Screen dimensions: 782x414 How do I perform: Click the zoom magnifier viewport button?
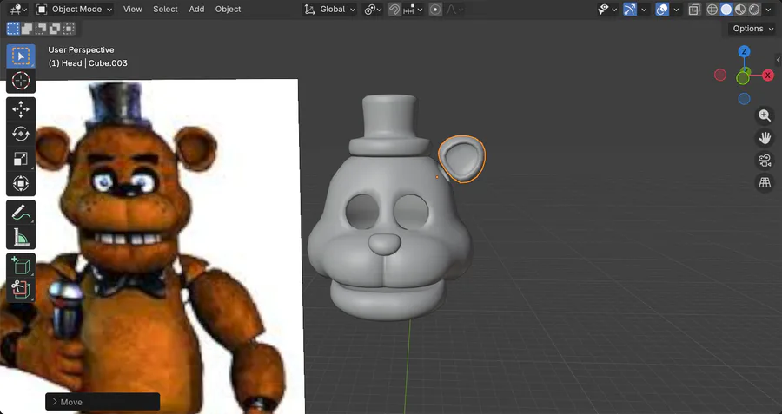pyautogui.click(x=765, y=115)
